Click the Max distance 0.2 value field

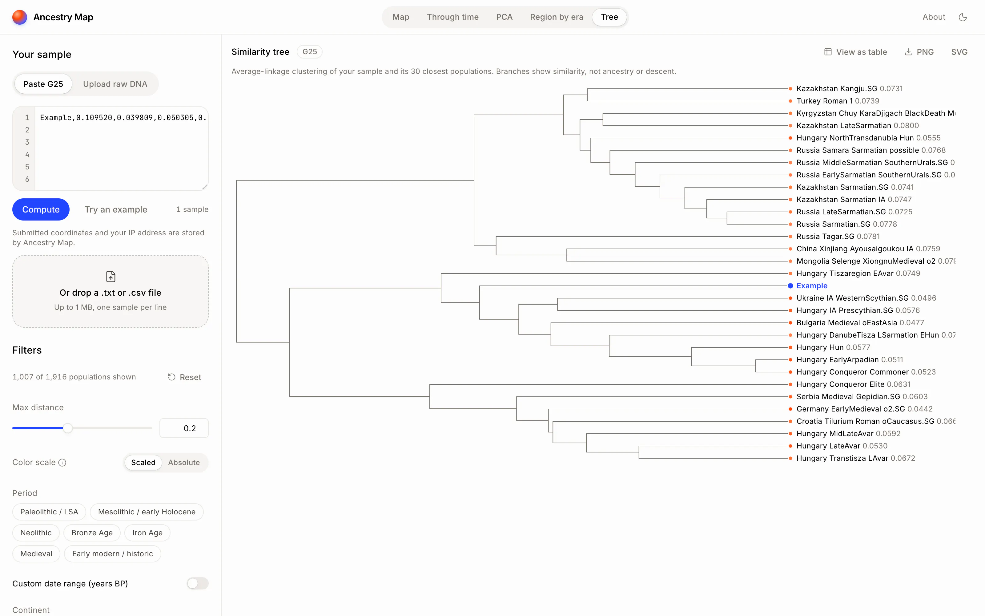[x=184, y=428]
